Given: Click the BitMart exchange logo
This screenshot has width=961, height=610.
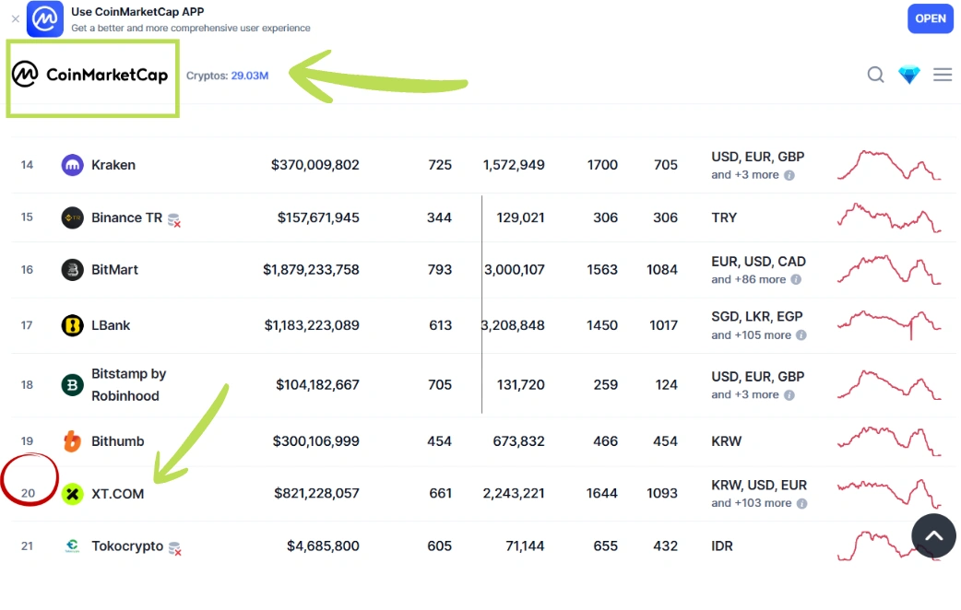Looking at the screenshot, I should 72,269.
